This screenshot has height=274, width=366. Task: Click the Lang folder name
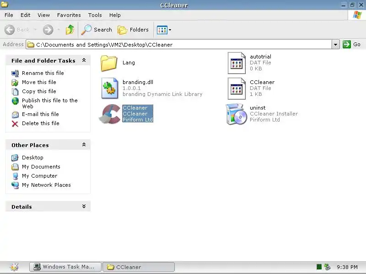[x=129, y=63]
